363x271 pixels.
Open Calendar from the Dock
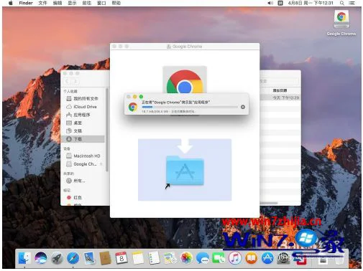coord(121,258)
